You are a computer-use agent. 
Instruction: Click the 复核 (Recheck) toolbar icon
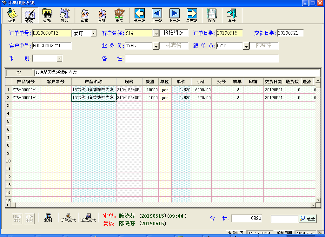click(x=102, y=15)
